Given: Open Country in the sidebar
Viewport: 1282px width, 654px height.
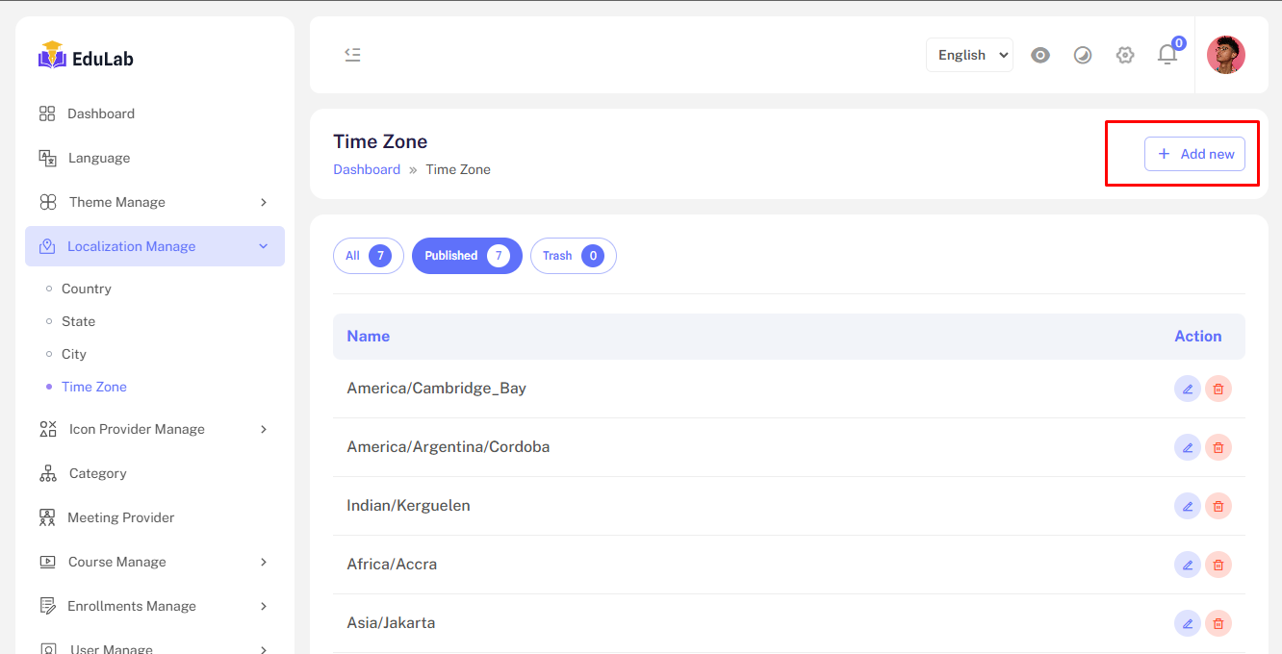Looking at the screenshot, I should [x=87, y=289].
